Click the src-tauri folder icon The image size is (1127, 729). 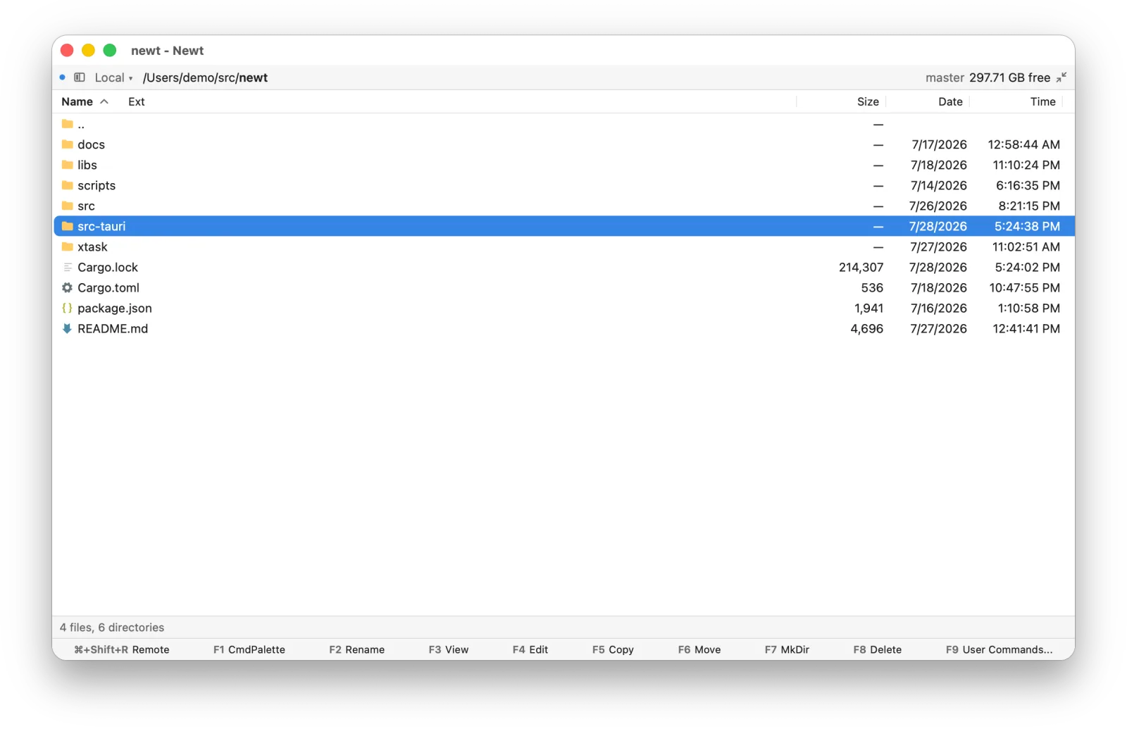point(68,226)
